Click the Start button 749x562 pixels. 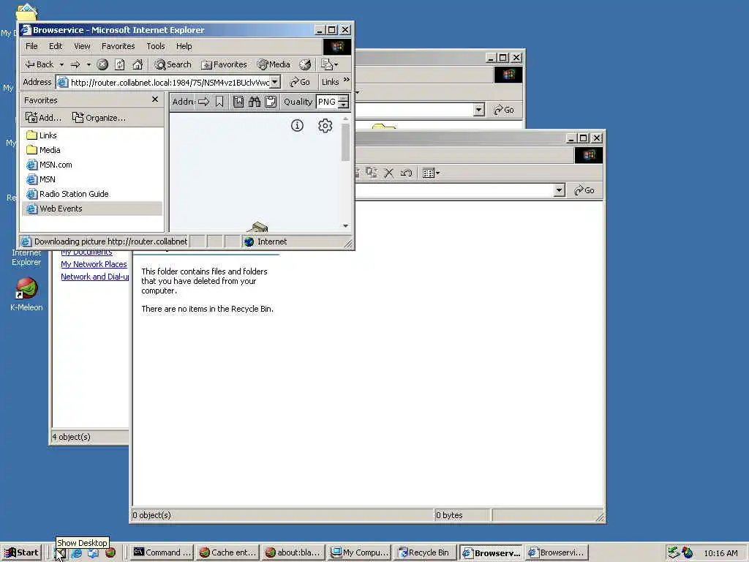(x=21, y=552)
